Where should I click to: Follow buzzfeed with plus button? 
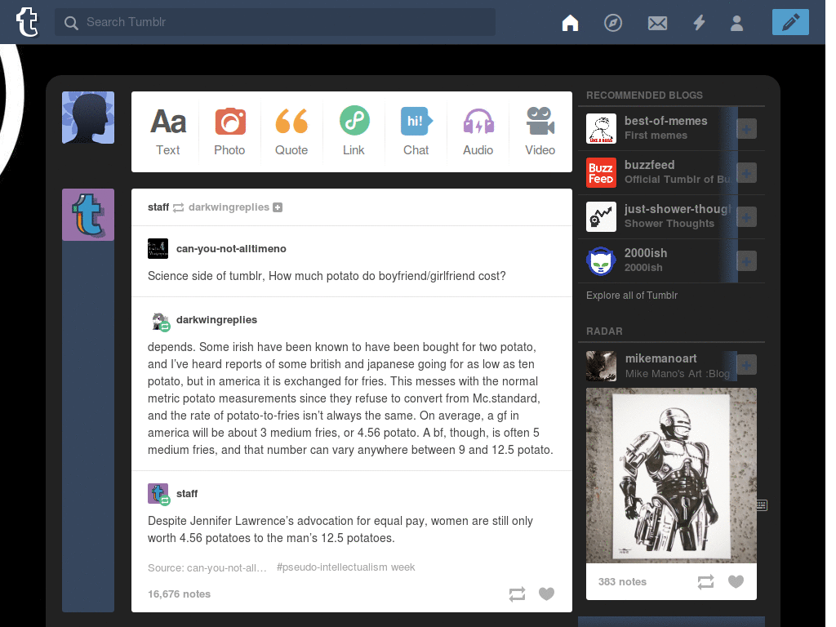[x=746, y=173]
